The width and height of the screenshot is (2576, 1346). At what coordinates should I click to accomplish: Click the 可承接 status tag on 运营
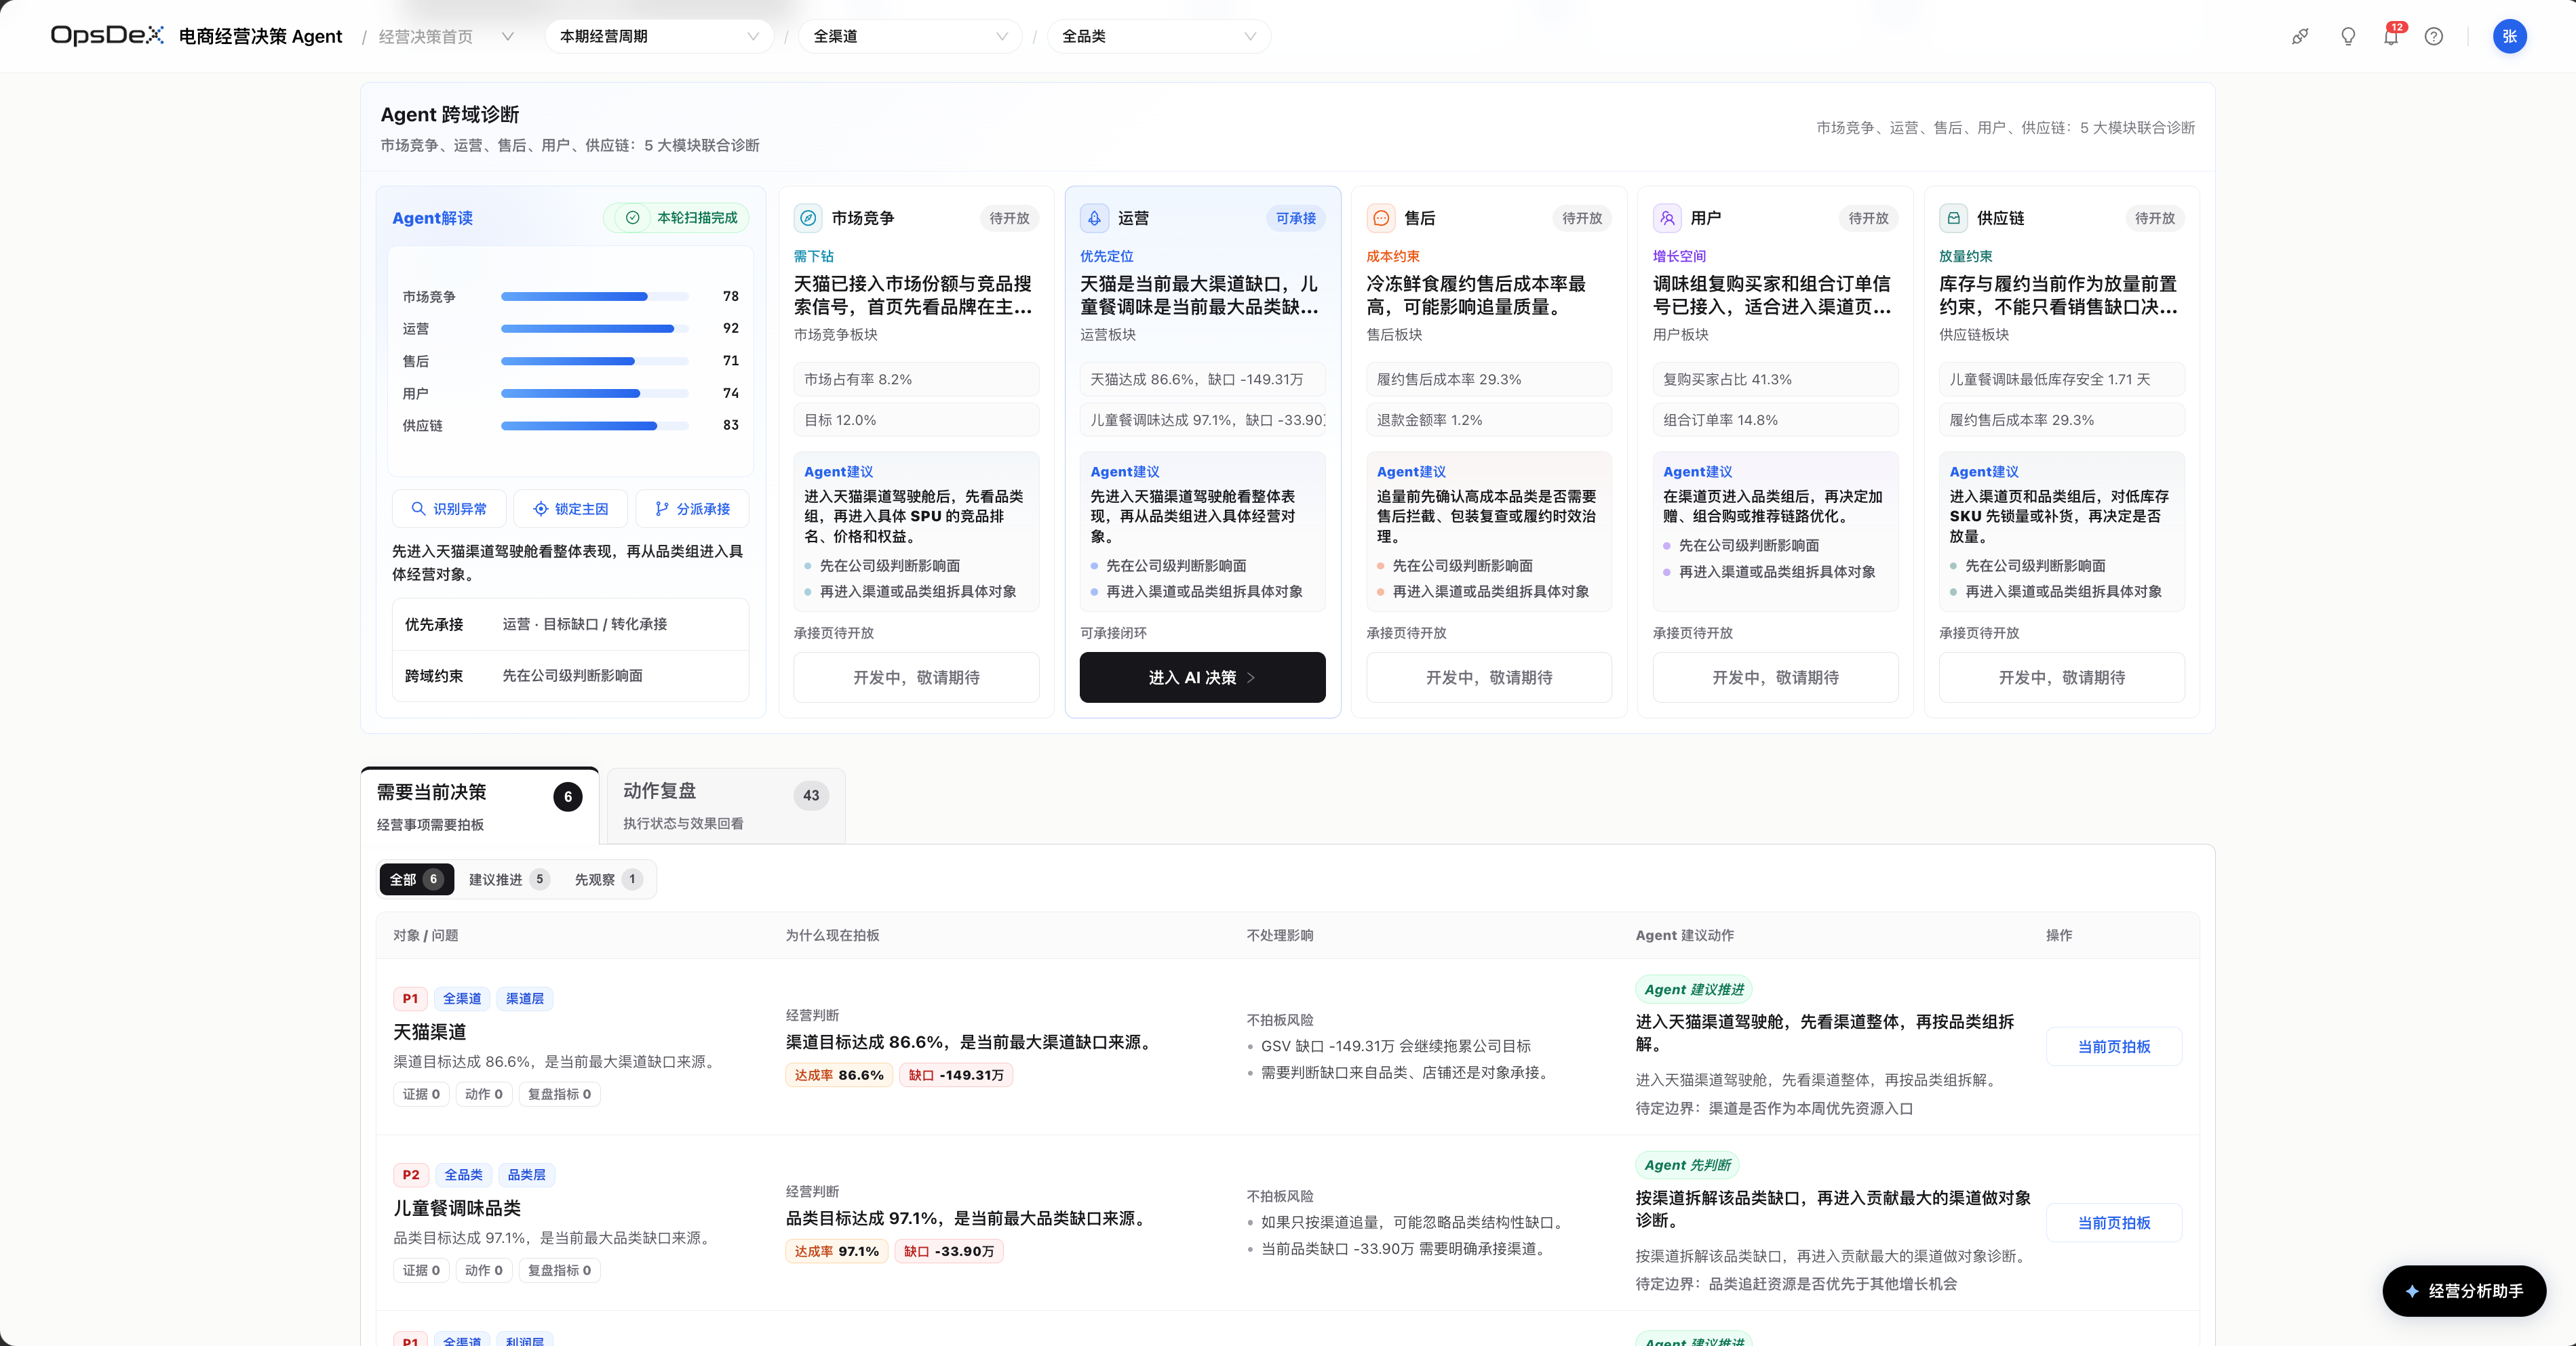tap(1295, 218)
